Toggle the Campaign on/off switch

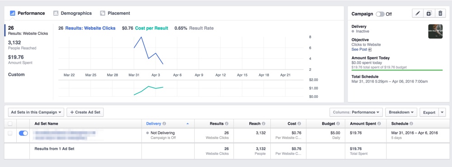tap(380, 14)
